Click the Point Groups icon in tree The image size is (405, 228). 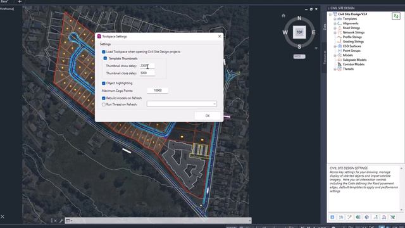340,51
